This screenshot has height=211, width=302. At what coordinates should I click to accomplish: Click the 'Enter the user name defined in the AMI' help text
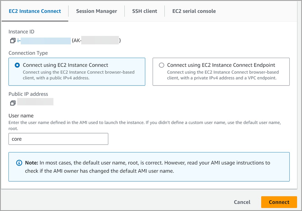145,126
